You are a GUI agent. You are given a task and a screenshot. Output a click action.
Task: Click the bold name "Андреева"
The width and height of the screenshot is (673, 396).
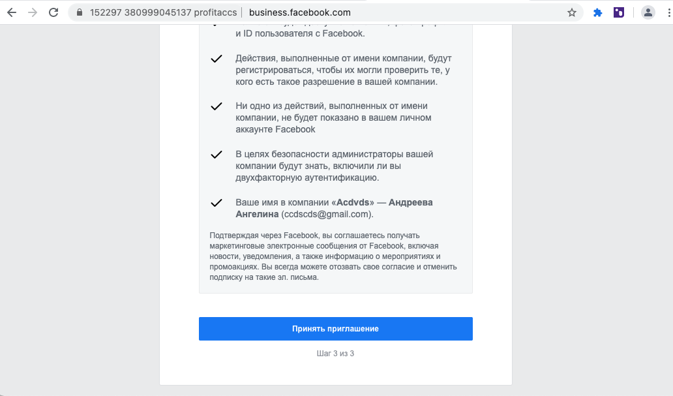click(410, 202)
